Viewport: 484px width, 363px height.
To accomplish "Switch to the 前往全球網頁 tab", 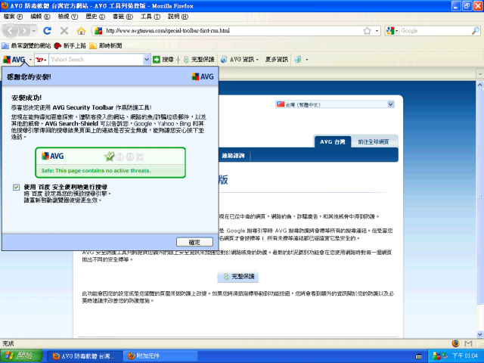I will pyautogui.click(x=373, y=142).
